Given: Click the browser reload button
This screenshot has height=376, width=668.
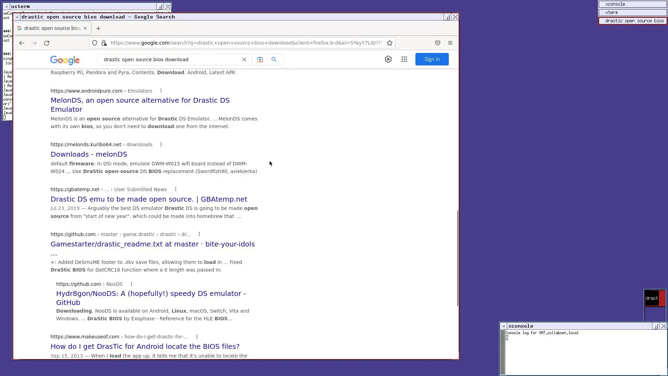Looking at the screenshot, I should [x=47, y=43].
